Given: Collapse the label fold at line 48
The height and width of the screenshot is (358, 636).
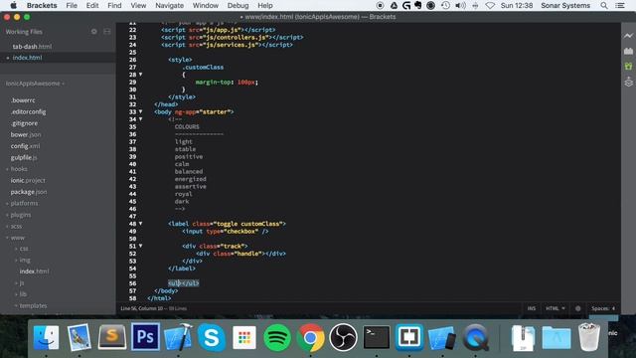Looking at the screenshot, I should click(141, 224).
